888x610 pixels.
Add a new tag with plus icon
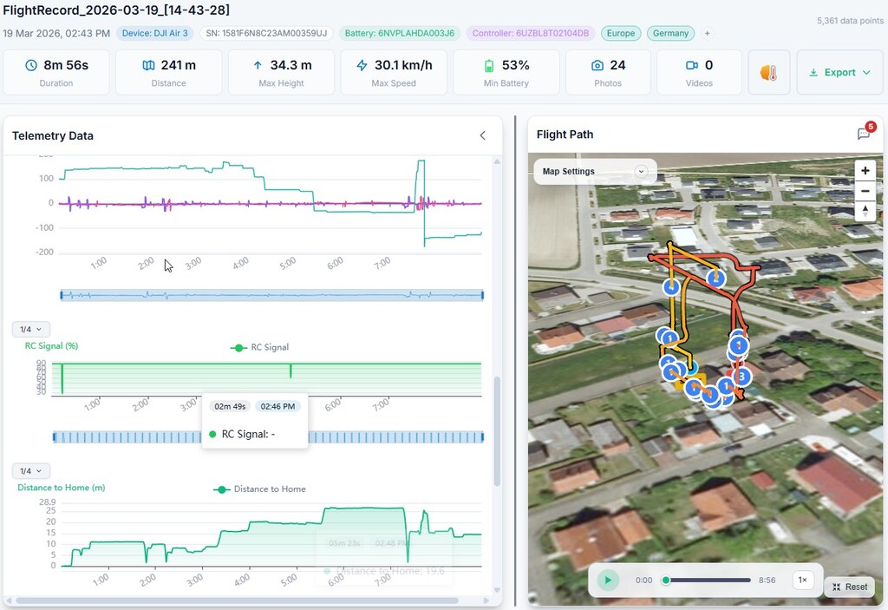707,34
